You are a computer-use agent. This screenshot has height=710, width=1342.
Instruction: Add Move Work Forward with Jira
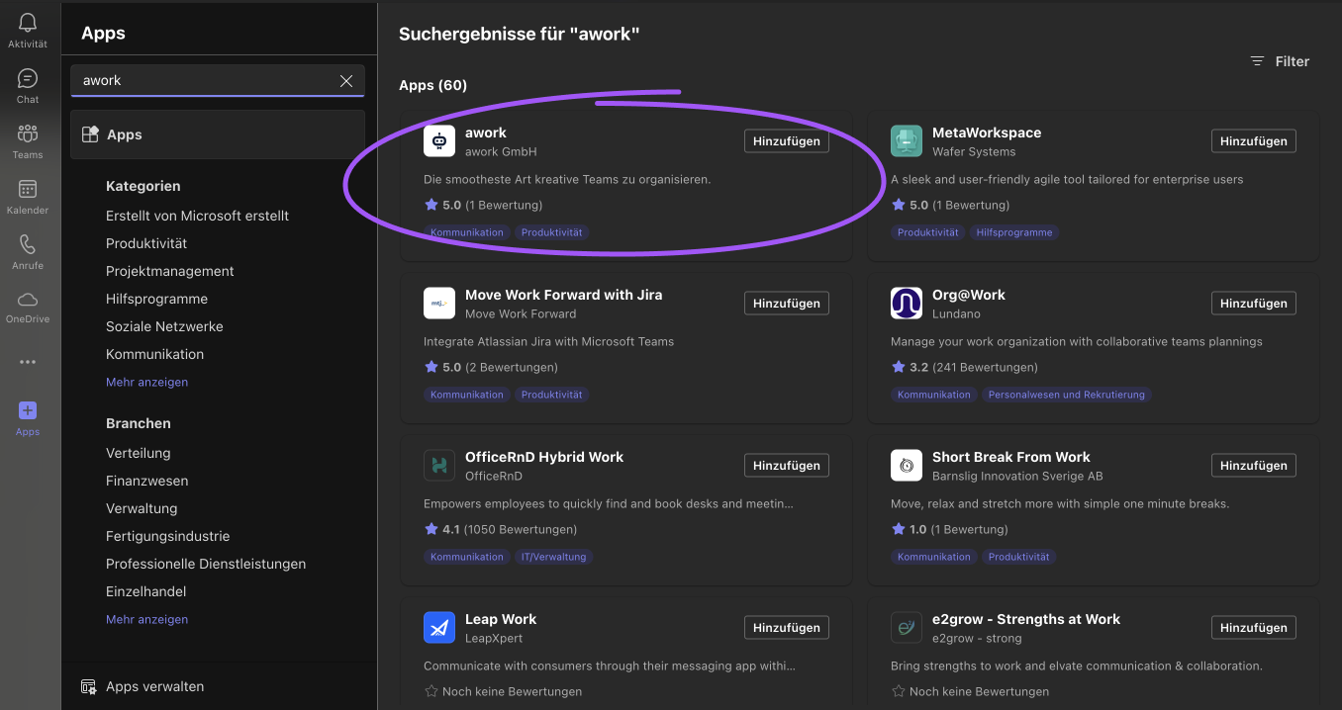click(x=787, y=304)
